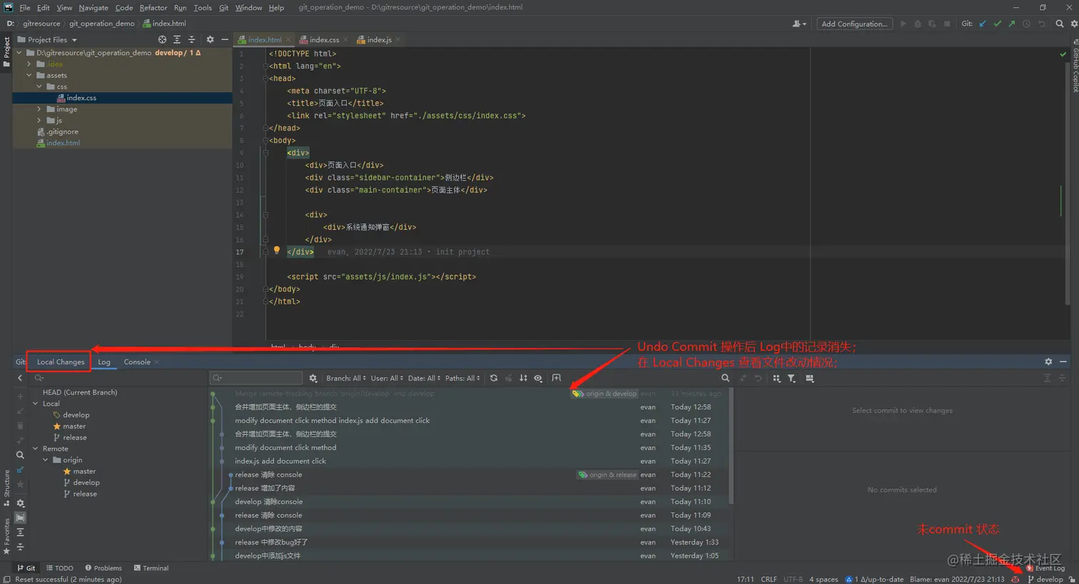Push commits with the up-arrow icon
Viewport: 1079px width, 584px height.
(1012, 24)
